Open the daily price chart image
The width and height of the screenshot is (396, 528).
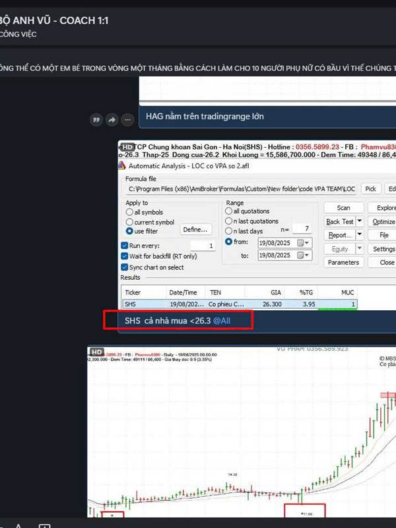(242, 431)
